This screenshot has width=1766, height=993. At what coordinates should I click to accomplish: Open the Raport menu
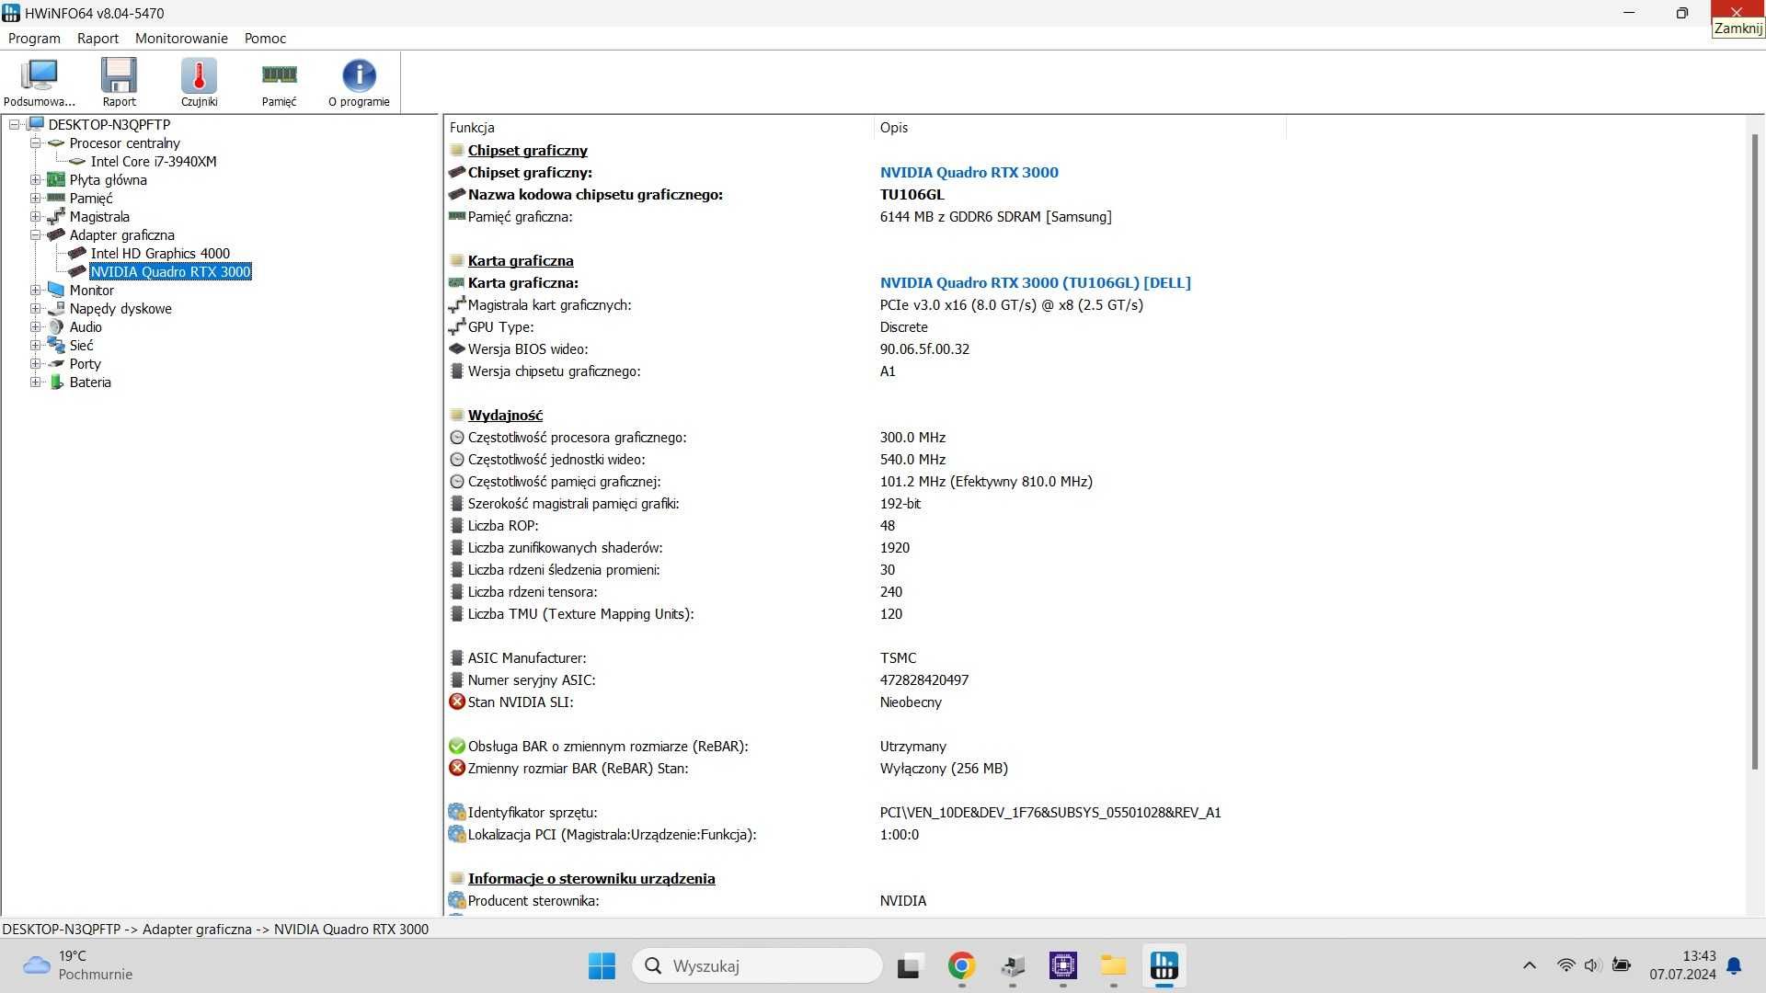click(x=97, y=39)
